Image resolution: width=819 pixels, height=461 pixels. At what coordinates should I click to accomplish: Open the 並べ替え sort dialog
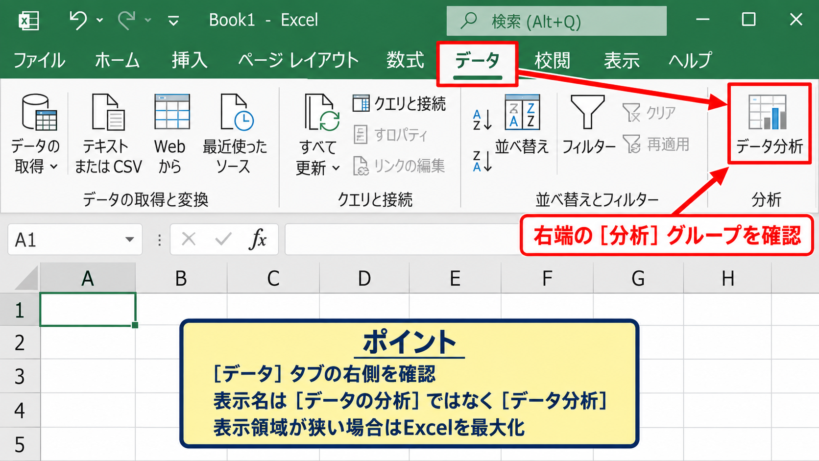pyautogui.click(x=522, y=125)
